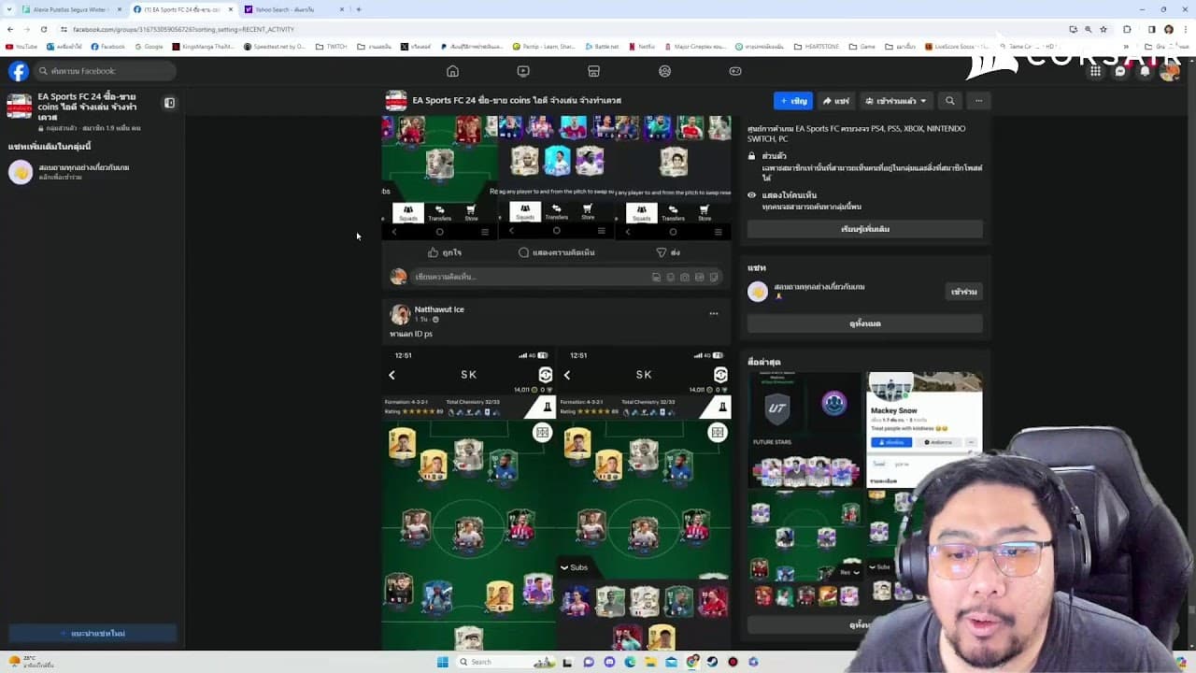This screenshot has height=673, width=1196.
Task: Click the EA Sports FC 24 group title in sidebar
Action: click(87, 107)
